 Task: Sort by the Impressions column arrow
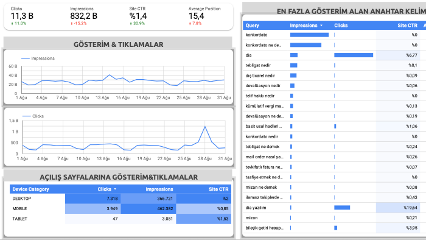(321, 26)
